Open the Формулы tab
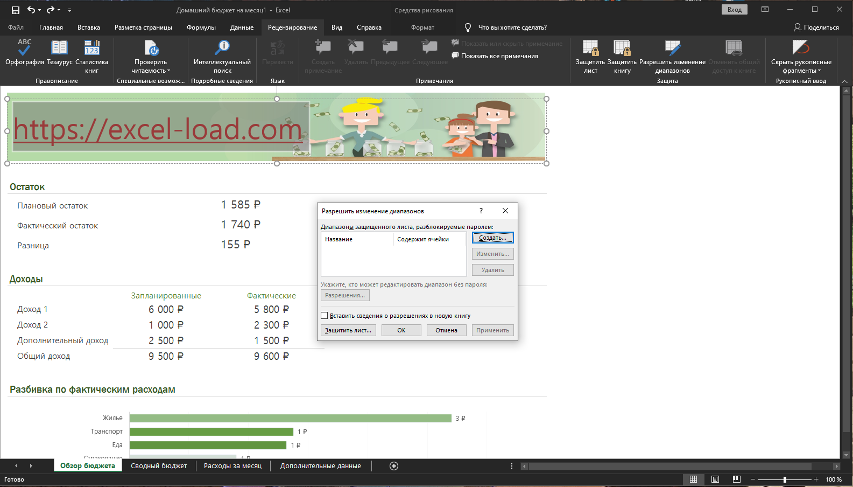 (201, 27)
